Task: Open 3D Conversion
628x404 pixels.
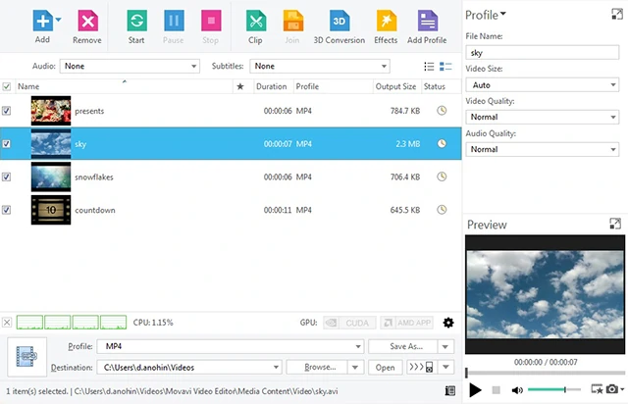Action: [339, 25]
